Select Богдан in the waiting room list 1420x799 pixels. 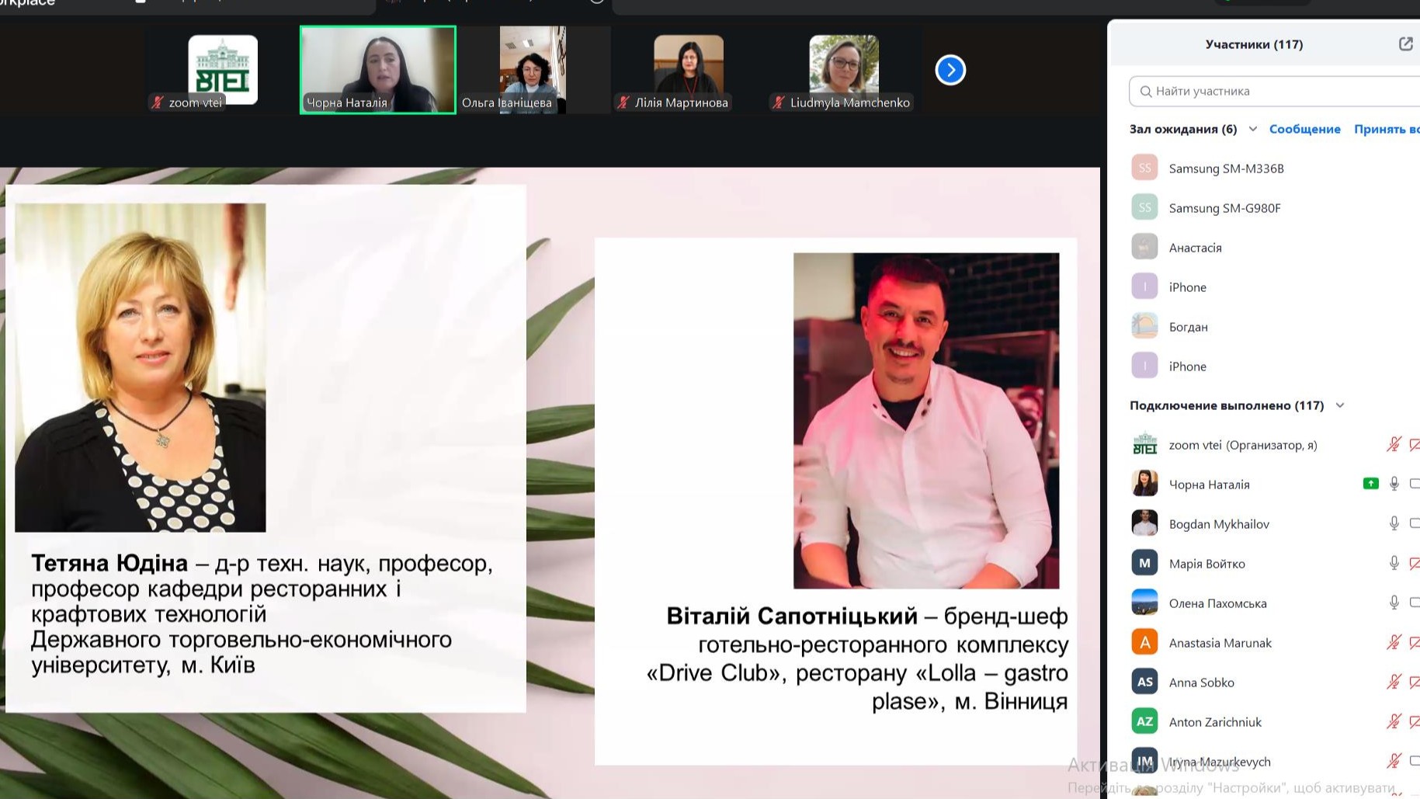tap(1188, 327)
